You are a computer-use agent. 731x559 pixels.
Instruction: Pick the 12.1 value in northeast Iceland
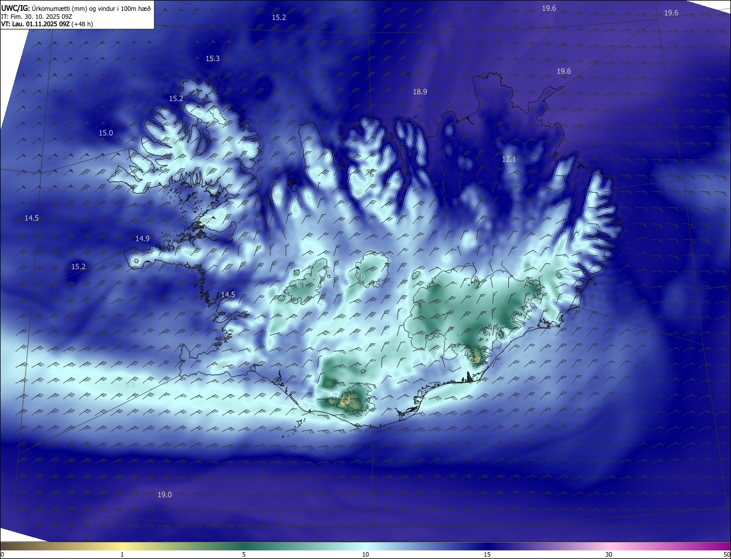(508, 159)
